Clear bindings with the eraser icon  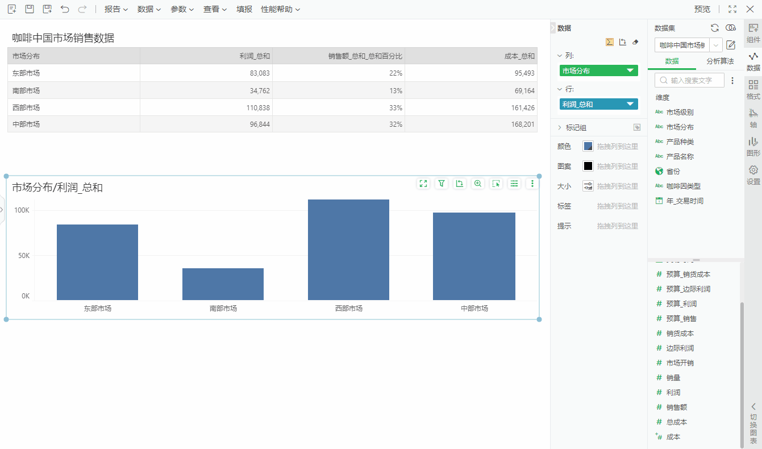click(x=636, y=41)
